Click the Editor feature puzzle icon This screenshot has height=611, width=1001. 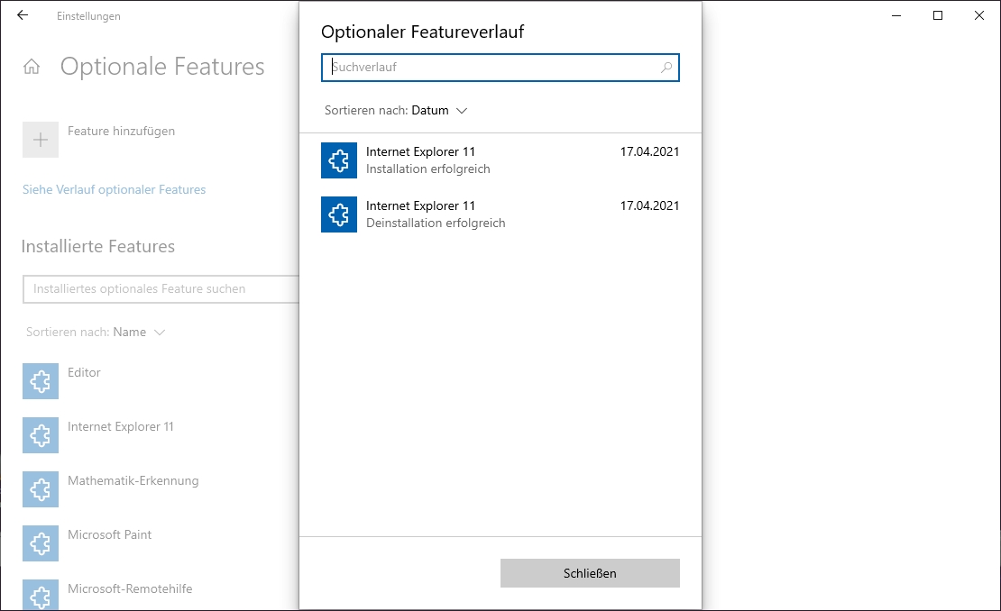coord(41,381)
